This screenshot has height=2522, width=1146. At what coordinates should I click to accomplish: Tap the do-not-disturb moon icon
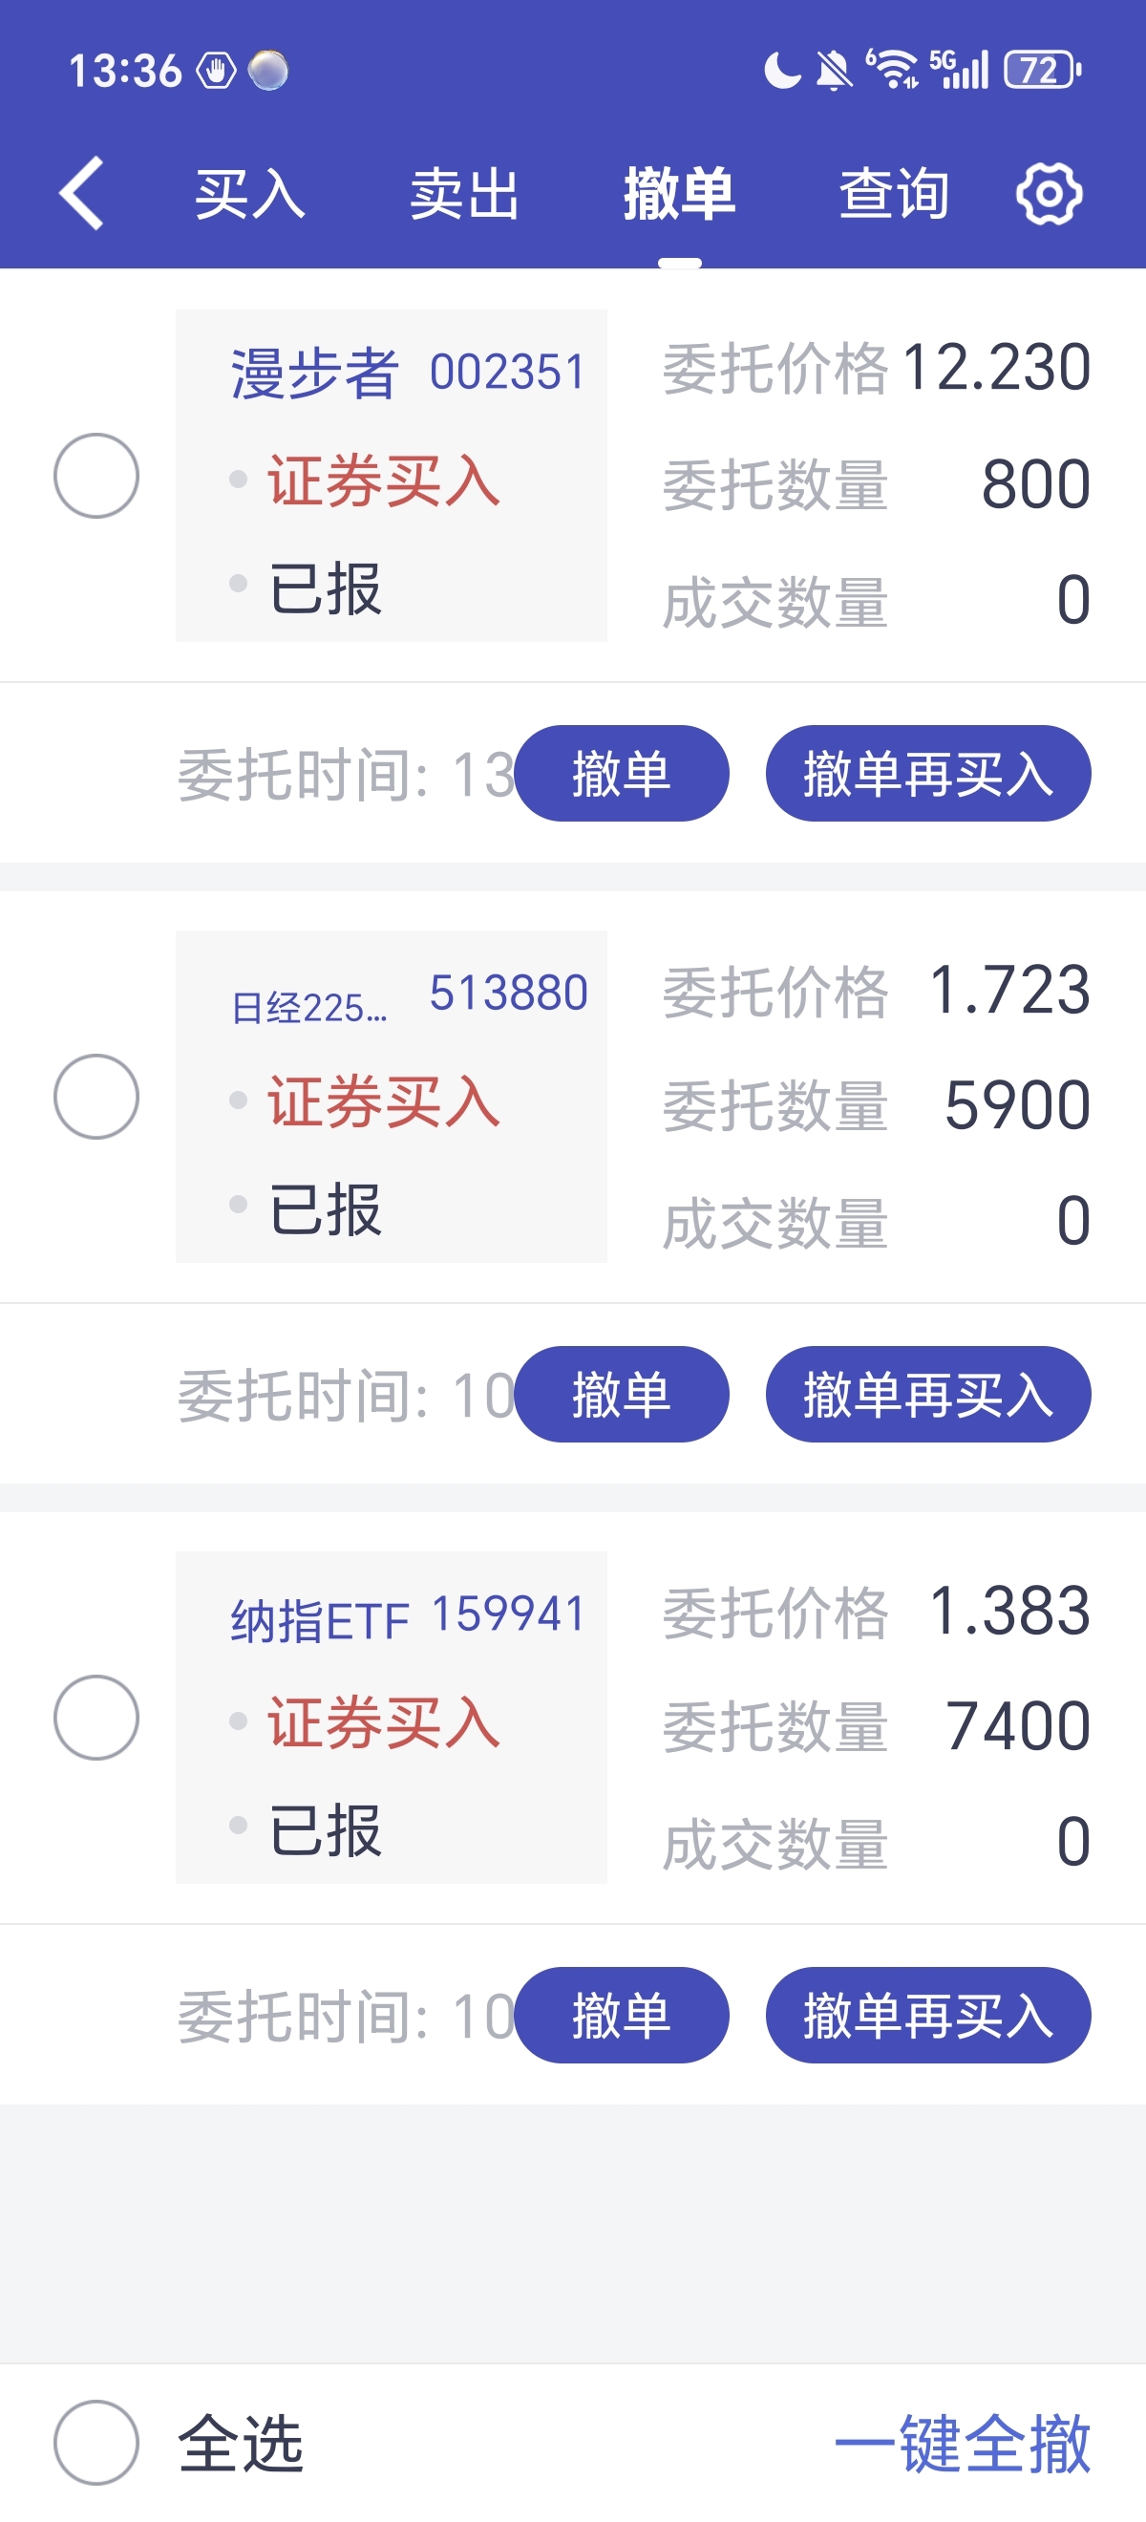[782, 71]
